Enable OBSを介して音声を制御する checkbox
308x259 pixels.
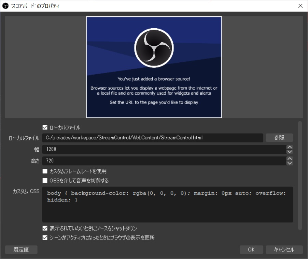point(45,180)
